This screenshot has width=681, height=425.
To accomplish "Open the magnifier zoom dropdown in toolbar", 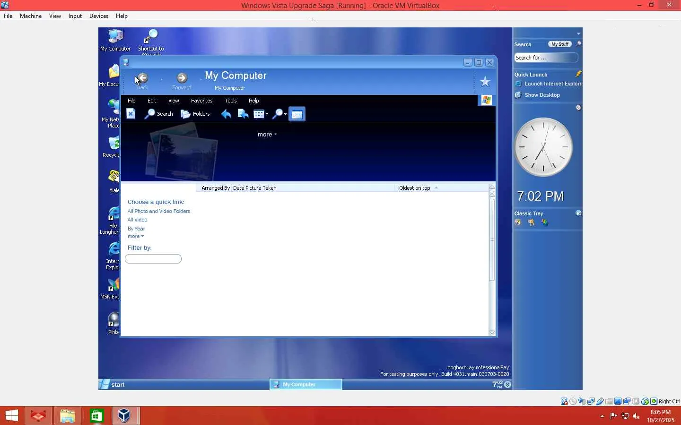I will point(279,114).
